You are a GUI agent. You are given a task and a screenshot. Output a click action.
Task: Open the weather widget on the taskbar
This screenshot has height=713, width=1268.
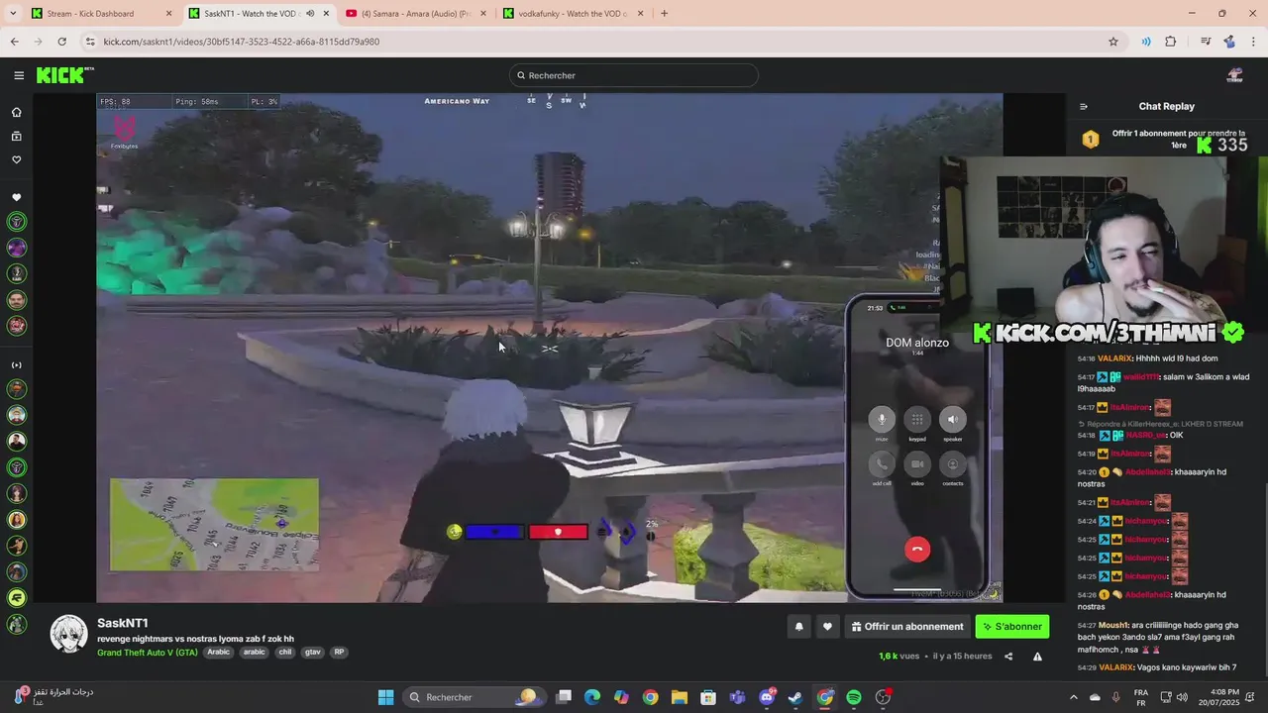point(54,697)
